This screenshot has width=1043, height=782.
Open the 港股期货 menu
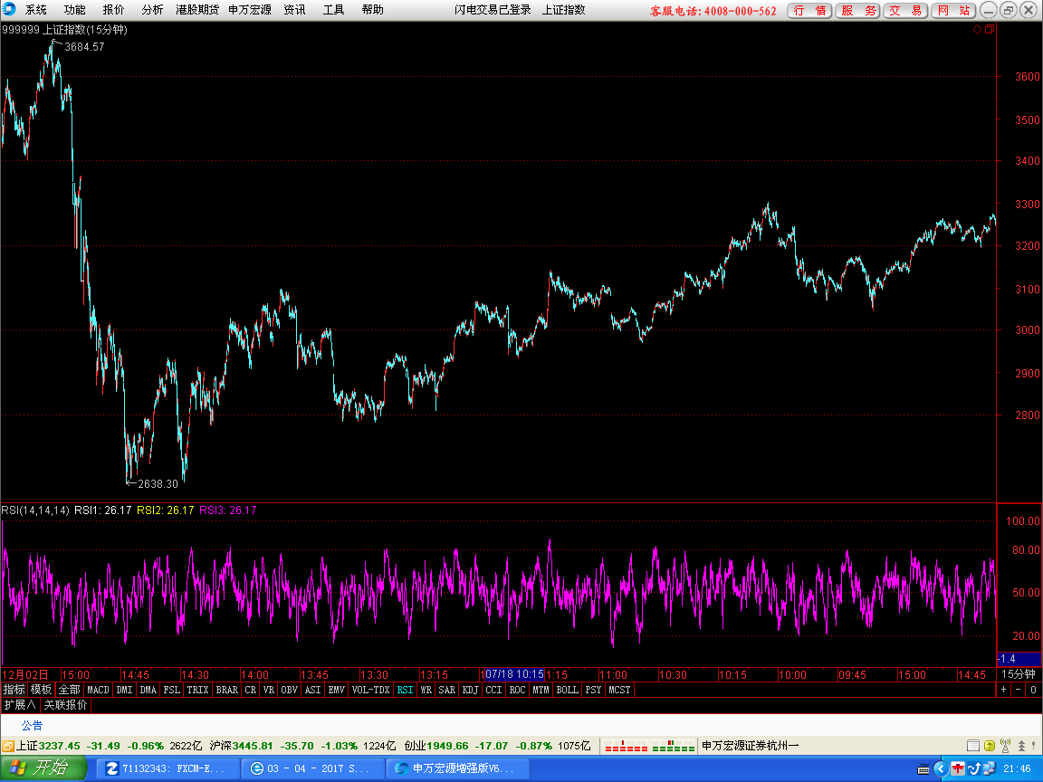197,9
